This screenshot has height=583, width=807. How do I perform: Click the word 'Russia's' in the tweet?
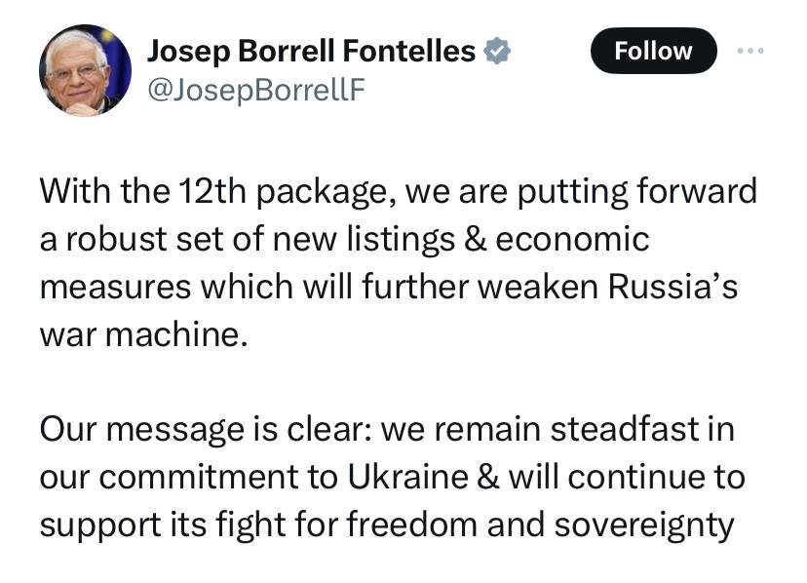point(672,287)
